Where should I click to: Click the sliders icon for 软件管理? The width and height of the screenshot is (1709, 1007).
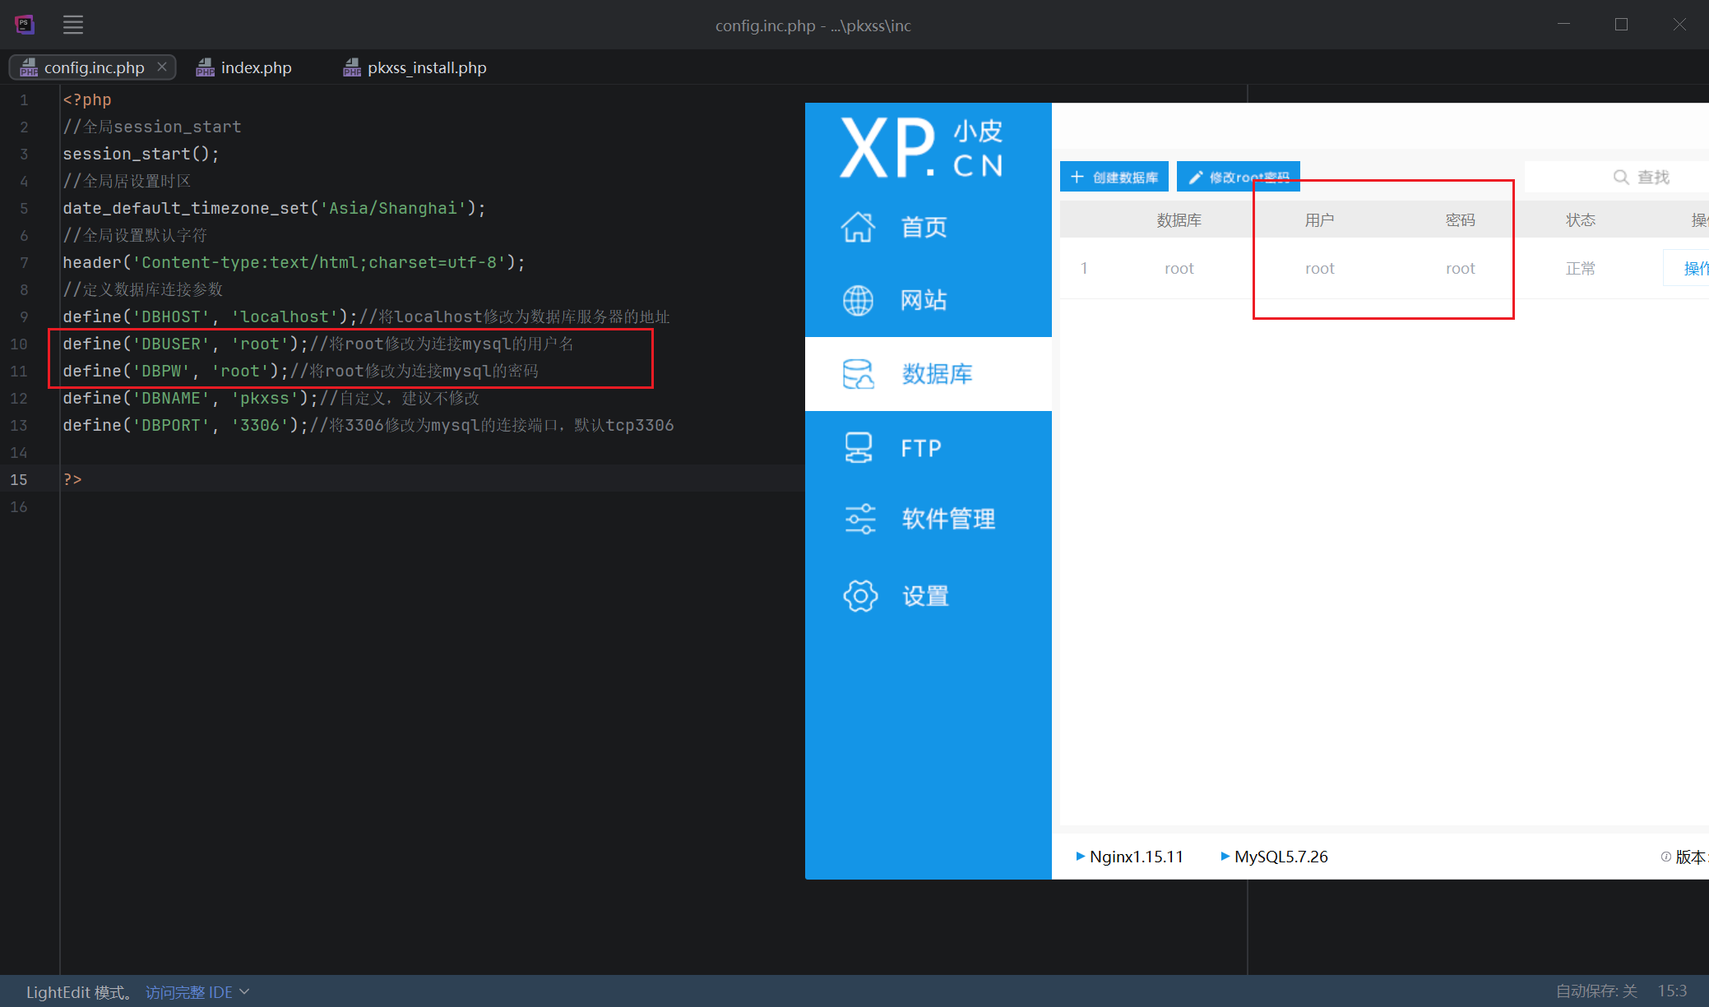pyautogui.click(x=860, y=519)
